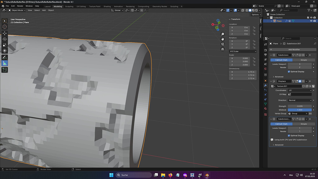This screenshot has width=318, height=179.
Task: Open the Object Data properties tab
Action: pos(266,104)
